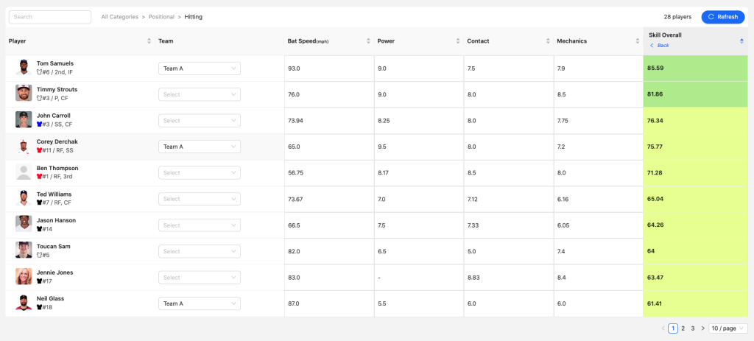Image resolution: width=754 pixels, height=341 pixels.
Task: Change the 10 / page size dropdown
Action: (x=728, y=328)
